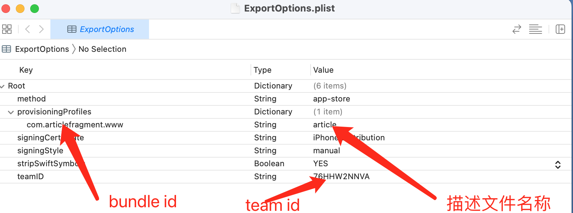Select the method key row
The width and height of the screenshot is (573, 213).
click(x=32, y=99)
